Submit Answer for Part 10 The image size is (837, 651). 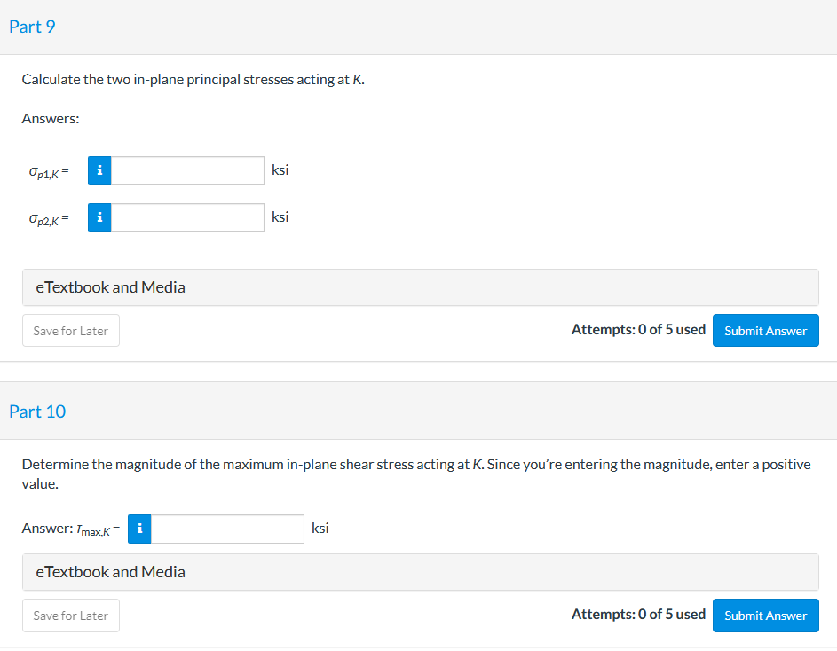765,616
